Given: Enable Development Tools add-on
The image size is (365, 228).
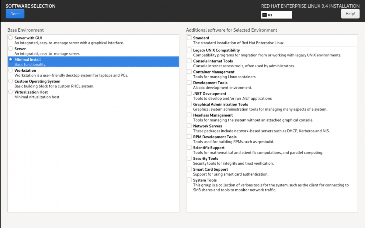Looking at the screenshot, I should (189, 83).
